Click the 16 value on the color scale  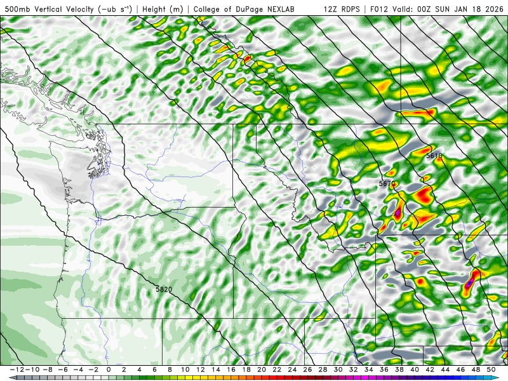(231, 370)
